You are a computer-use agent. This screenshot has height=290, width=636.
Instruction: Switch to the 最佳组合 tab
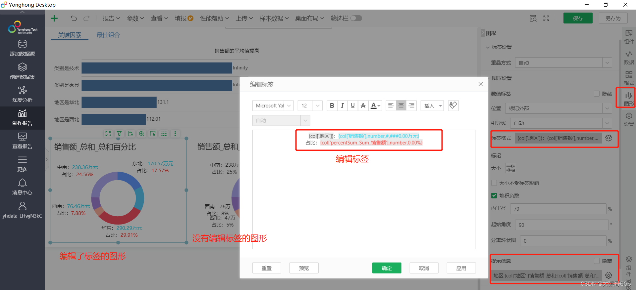pyautogui.click(x=108, y=35)
